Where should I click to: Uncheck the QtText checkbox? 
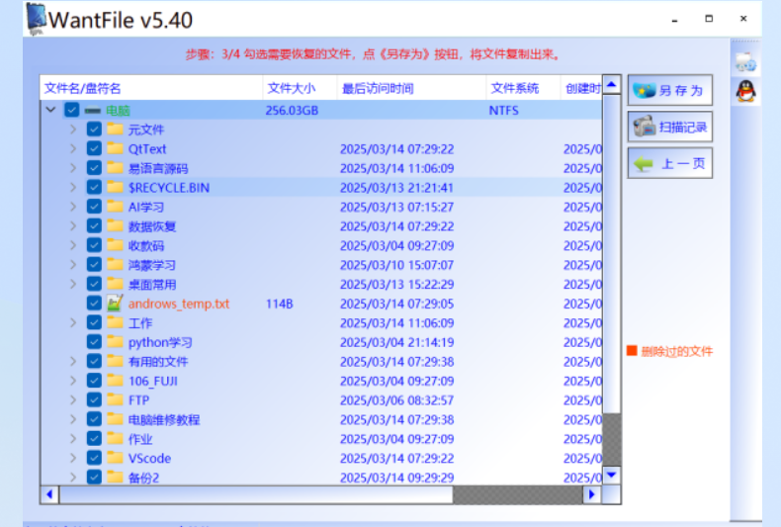point(94,148)
